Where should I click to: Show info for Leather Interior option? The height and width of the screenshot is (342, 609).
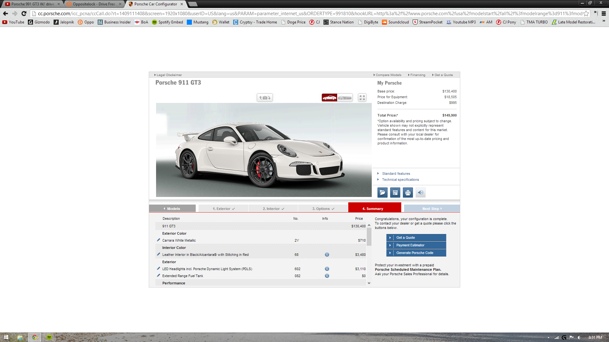pyautogui.click(x=327, y=255)
